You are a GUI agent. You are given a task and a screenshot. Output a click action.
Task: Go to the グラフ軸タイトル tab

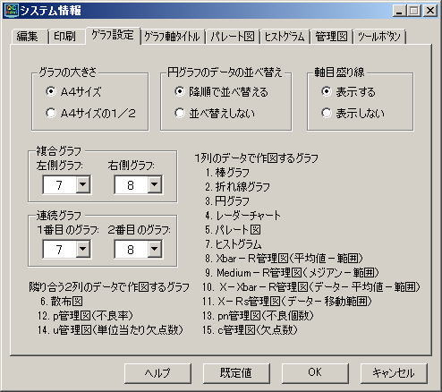point(173,37)
